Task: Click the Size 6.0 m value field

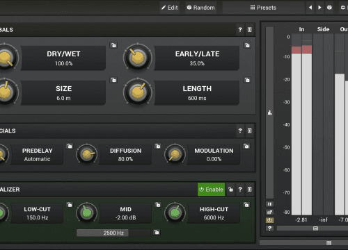Action: click(63, 93)
